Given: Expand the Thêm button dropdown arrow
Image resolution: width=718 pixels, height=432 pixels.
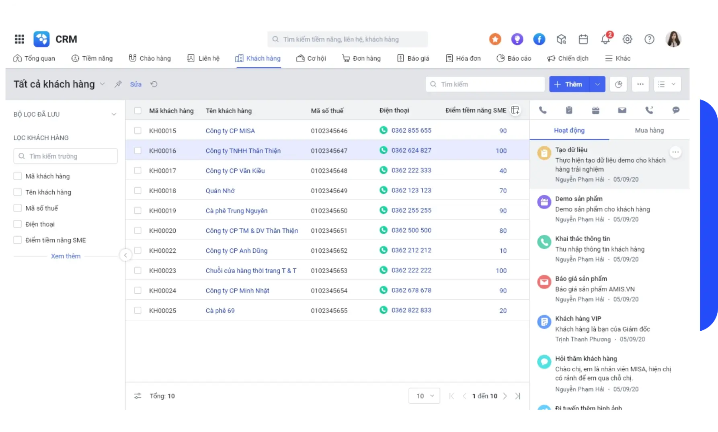Looking at the screenshot, I should 597,84.
